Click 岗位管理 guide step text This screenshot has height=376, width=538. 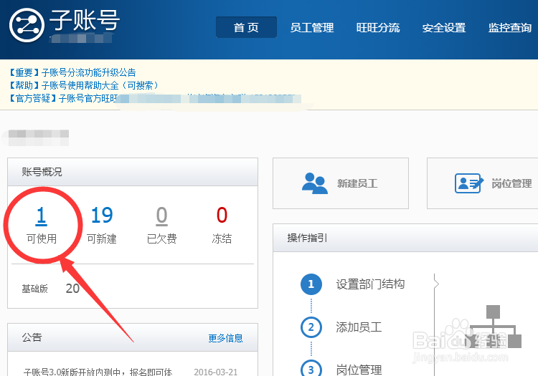359,370
